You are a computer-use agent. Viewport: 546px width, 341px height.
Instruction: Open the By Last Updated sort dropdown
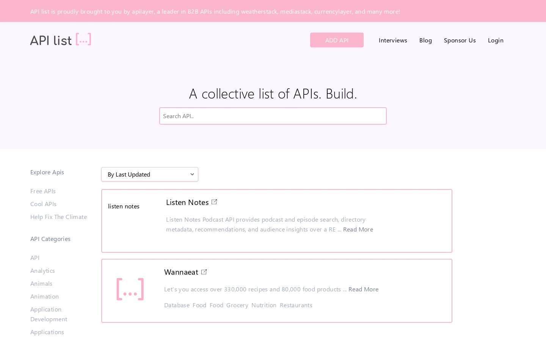[150, 174]
